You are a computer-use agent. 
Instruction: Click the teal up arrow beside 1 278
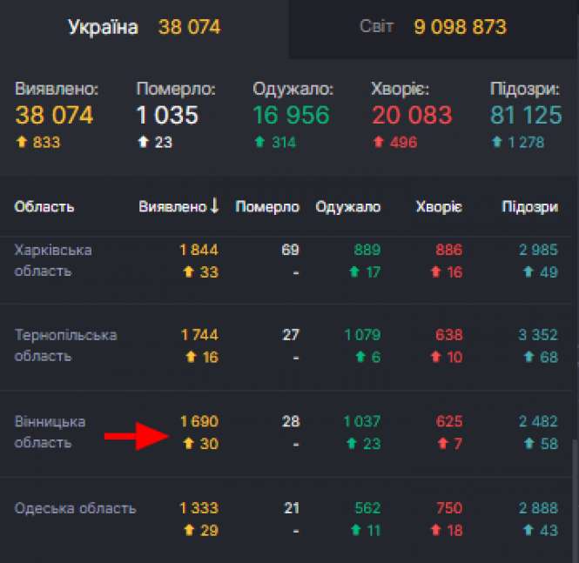(497, 143)
